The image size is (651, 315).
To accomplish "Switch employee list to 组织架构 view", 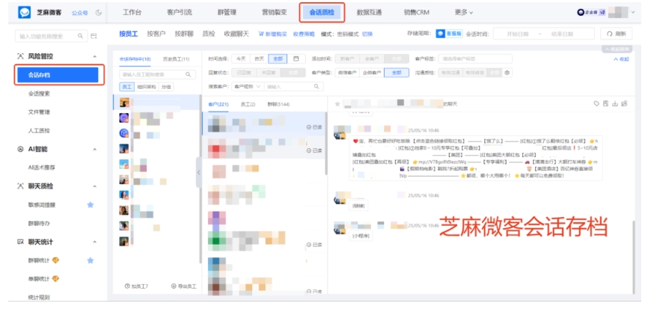I will click(x=146, y=87).
